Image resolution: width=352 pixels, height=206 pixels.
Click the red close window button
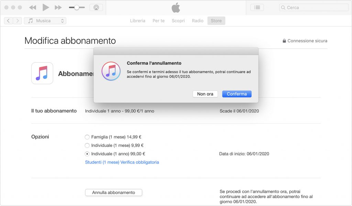[7, 8]
